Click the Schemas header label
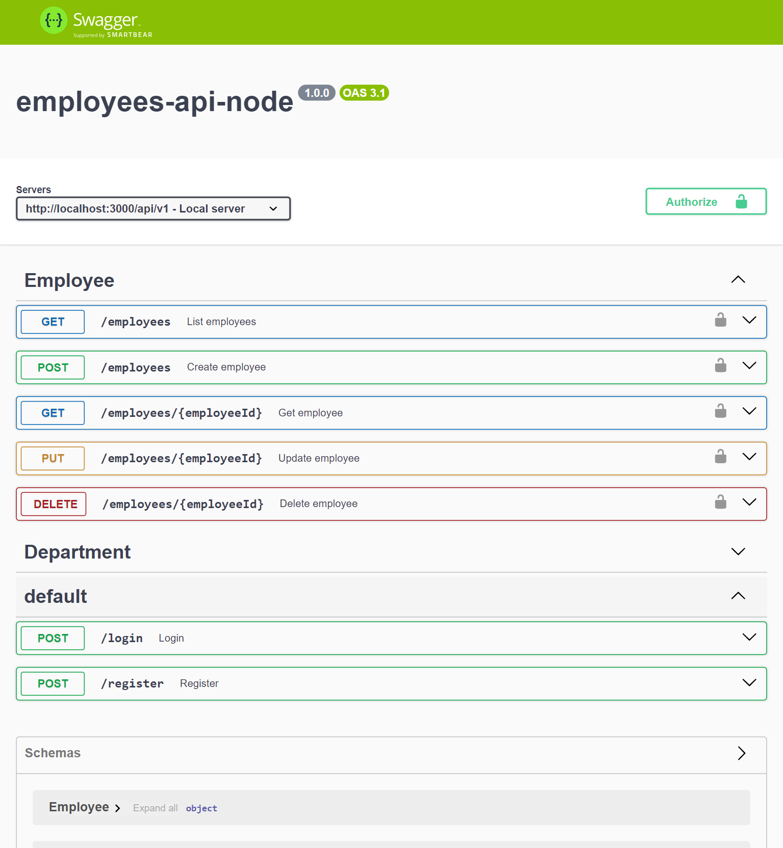Screen dimensions: 783x848 (x=53, y=753)
